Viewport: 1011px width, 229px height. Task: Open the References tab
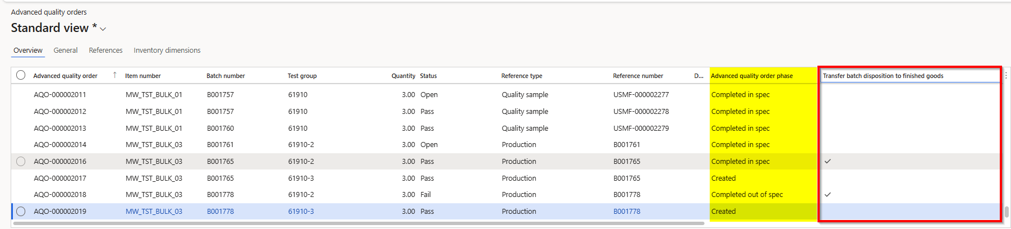pos(105,51)
